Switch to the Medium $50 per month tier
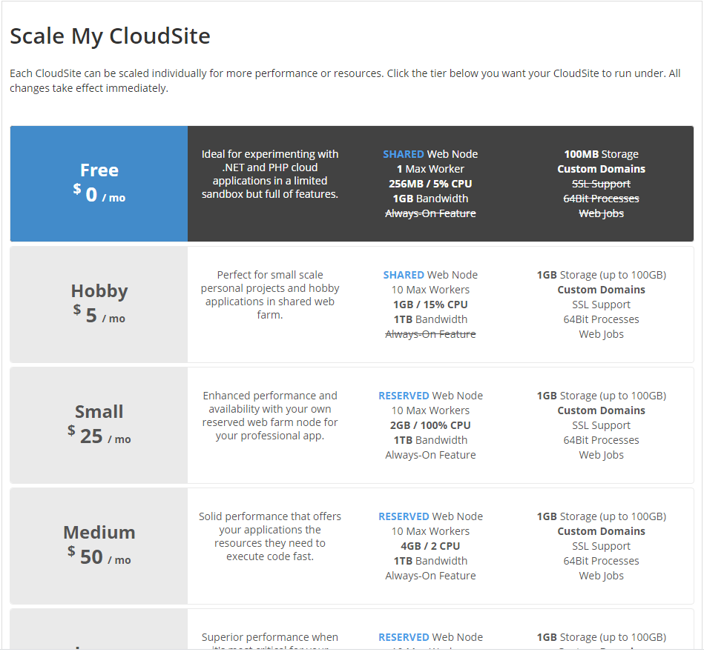Viewport: 704px width, 652px height. [99, 545]
